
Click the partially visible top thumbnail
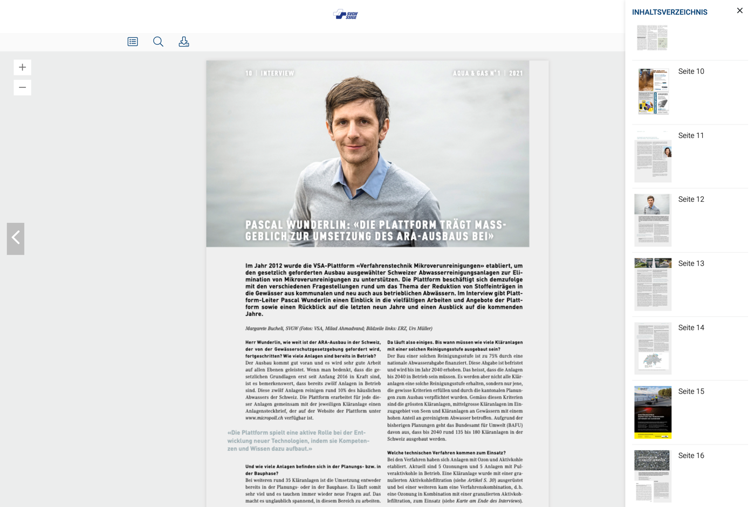pos(652,37)
